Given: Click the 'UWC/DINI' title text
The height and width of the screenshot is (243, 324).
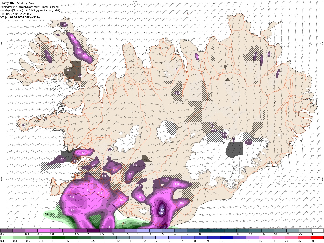Looking at the screenshot, I should click(x=7, y=3).
